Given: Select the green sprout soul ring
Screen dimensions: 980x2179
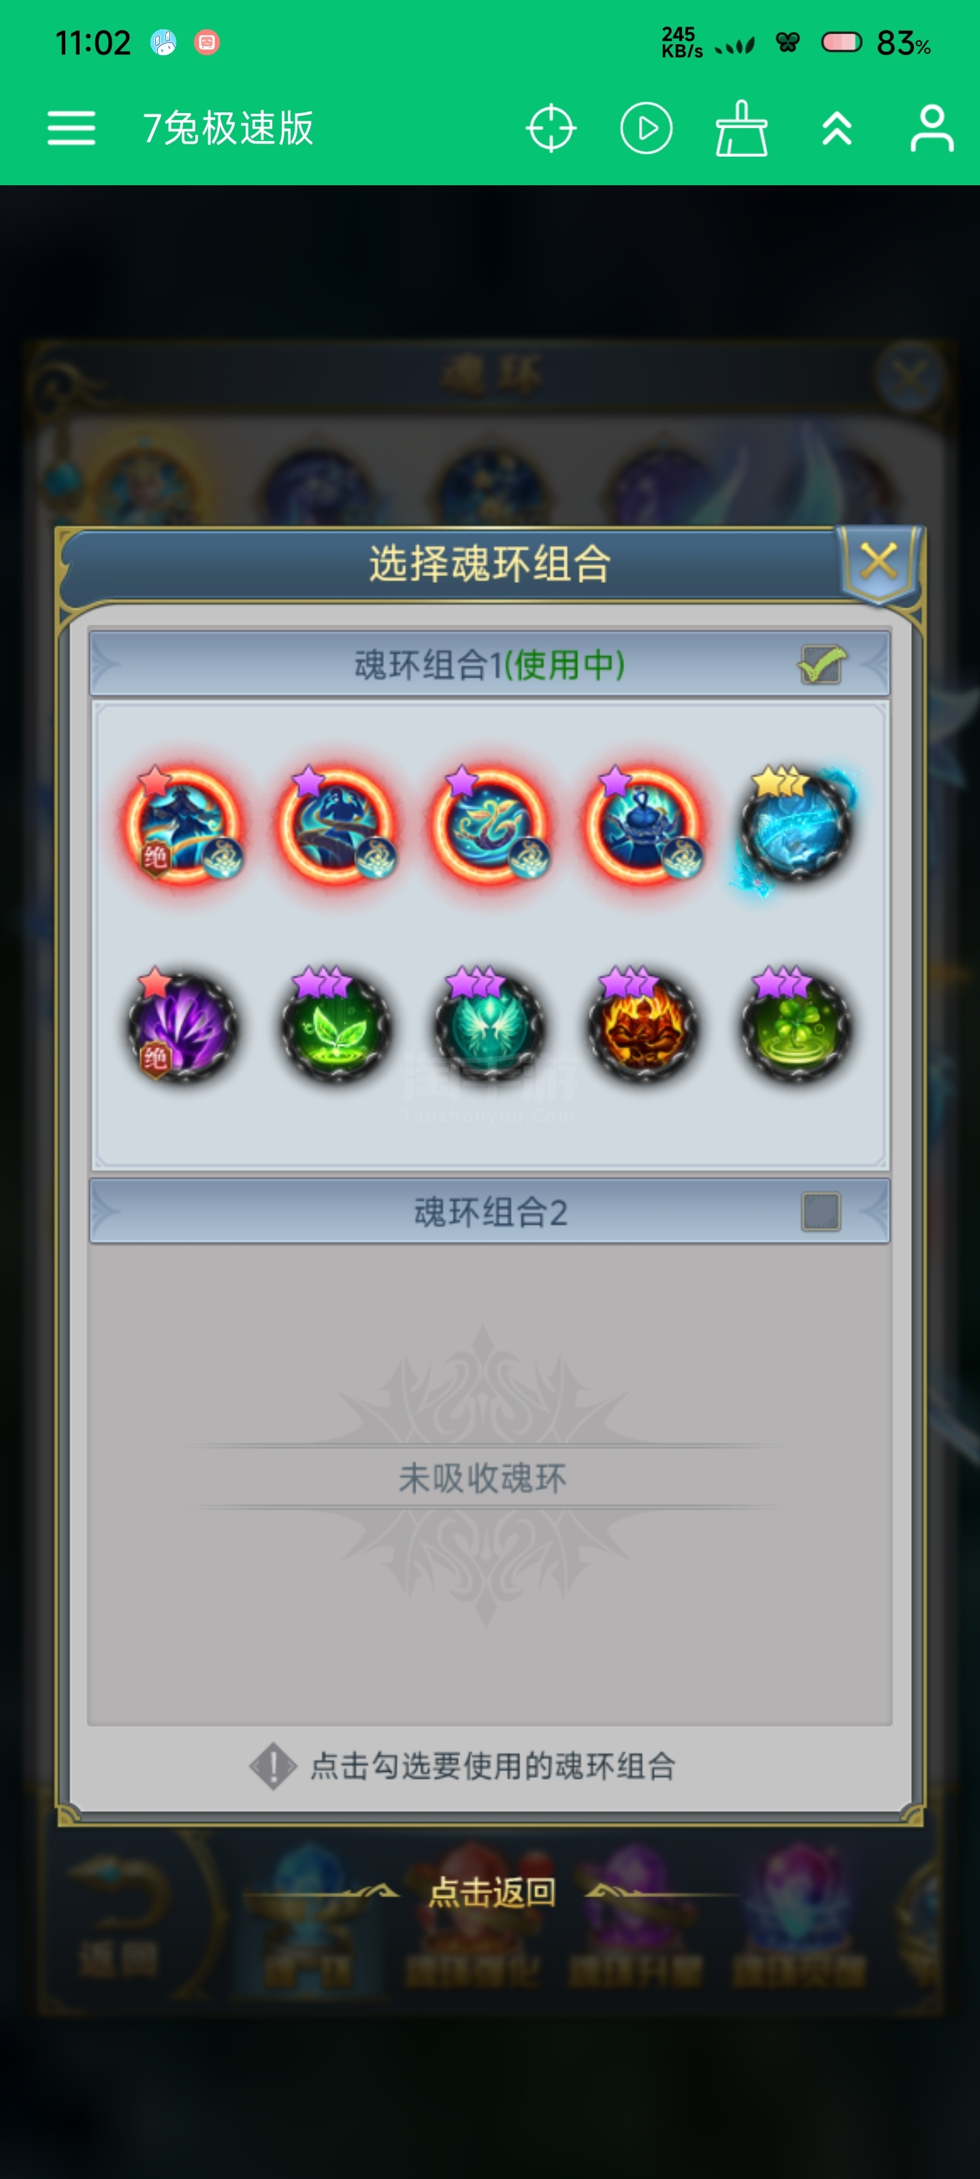Looking at the screenshot, I should 336,1027.
